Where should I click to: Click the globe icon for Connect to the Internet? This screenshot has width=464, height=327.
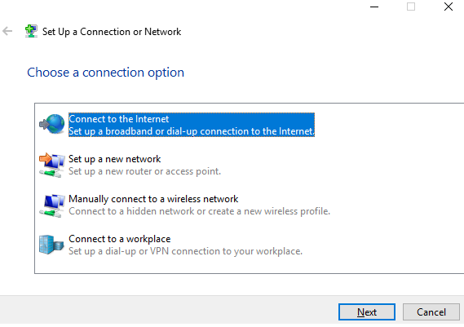(52, 124)
